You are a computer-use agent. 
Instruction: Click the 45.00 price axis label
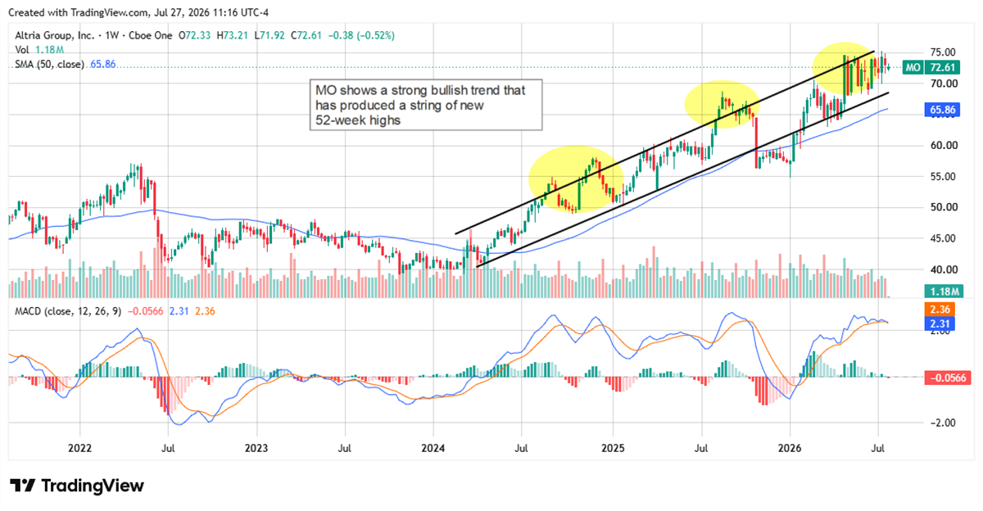click(x=942, y=238)
